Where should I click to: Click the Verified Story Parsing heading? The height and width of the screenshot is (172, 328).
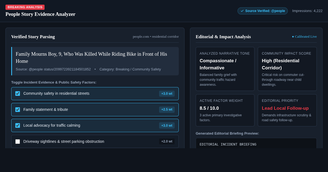coord(33,37)
